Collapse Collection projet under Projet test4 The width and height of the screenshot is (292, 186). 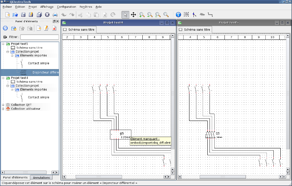(8, 86)
